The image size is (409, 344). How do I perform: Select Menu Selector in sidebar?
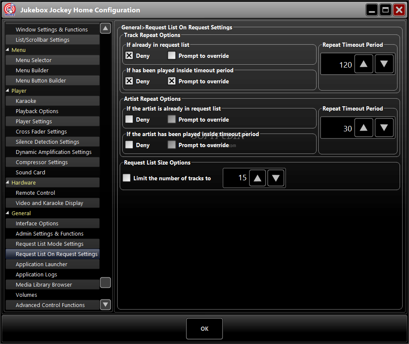point(52,60)
